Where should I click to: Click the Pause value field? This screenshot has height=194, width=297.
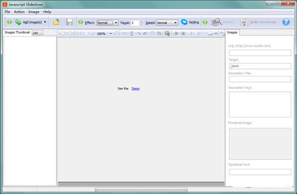pos(135,23)
